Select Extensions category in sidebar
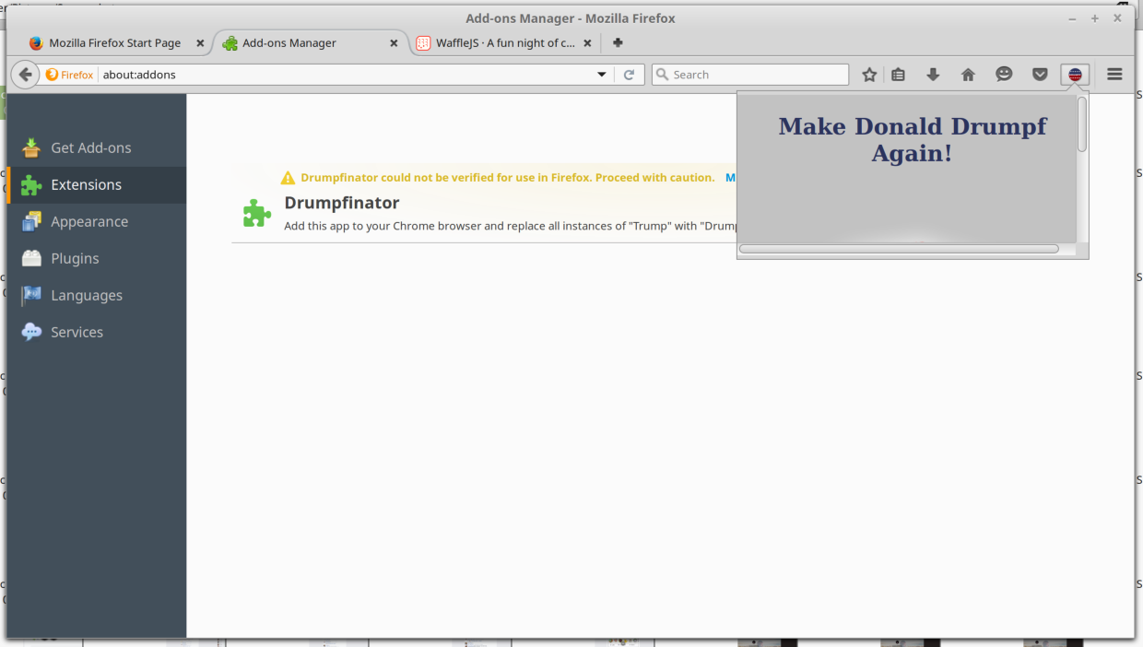The height and width of the screenshot is (647, 1143). (x=96, y=184)
